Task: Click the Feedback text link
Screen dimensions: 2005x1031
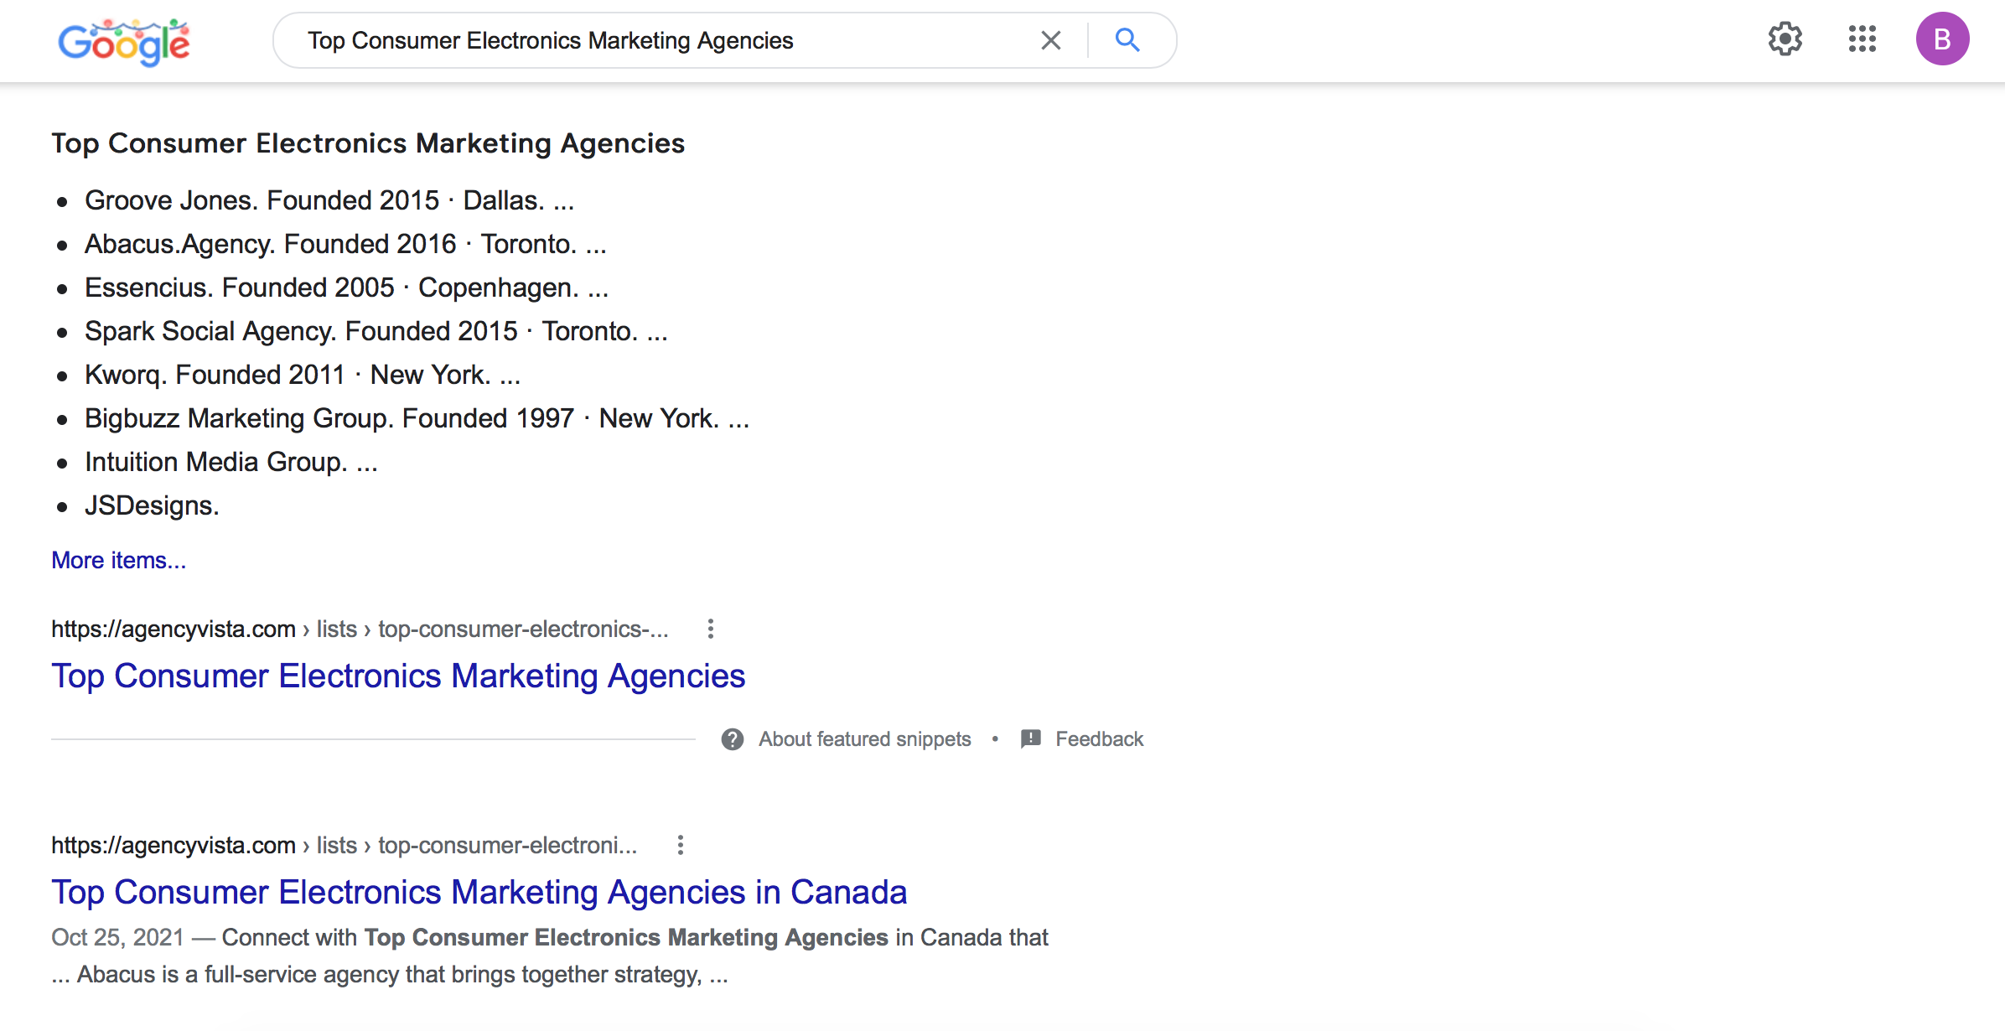Action: pyautogui.click(x=1099, y=739)
